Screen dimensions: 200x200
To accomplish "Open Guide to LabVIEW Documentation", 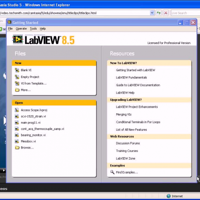I will pos(138,85).
